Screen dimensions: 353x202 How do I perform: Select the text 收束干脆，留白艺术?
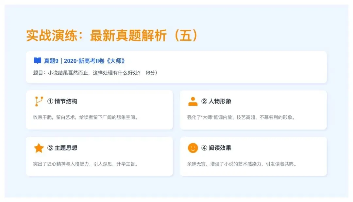[54, 117]
